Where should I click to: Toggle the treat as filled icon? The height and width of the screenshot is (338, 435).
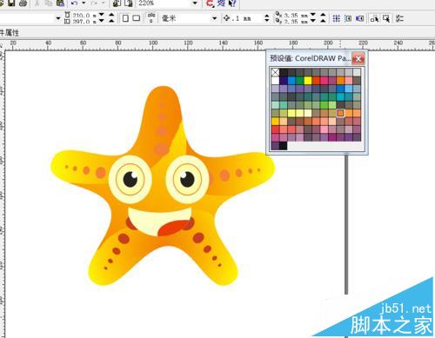pyautogui.click(x=386, y=18)
